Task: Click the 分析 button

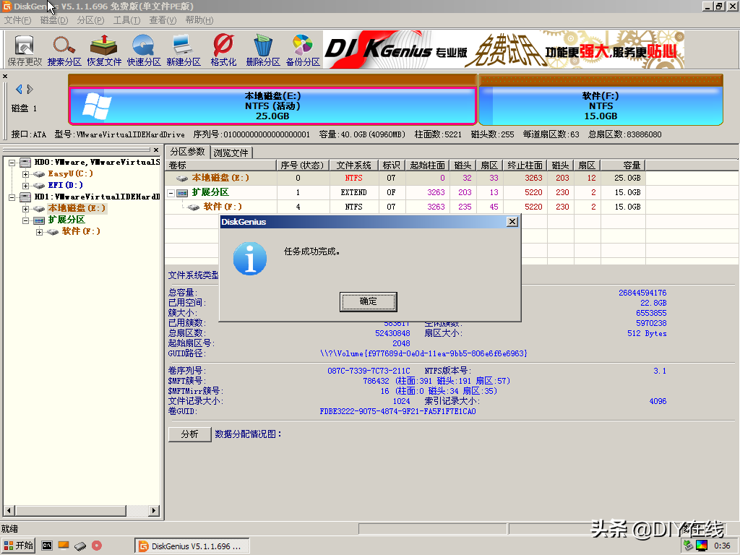Action: [189, 434]
